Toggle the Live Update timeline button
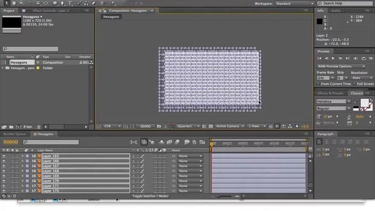 coord(144,142)
